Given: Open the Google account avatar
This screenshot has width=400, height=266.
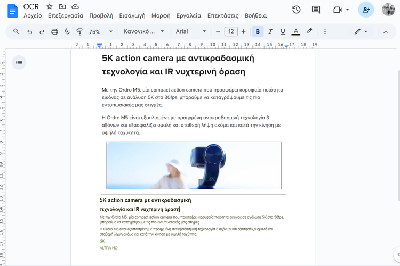Looking at the screenshot, I should (388, 10).
